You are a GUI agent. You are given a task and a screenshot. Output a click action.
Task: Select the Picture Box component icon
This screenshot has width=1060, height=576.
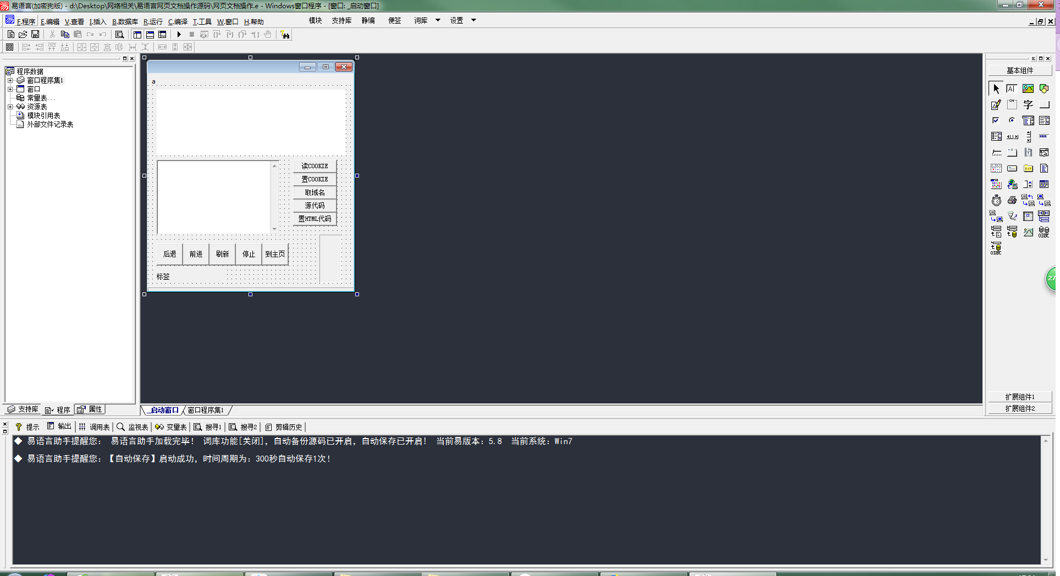[x=1028, y=88]
